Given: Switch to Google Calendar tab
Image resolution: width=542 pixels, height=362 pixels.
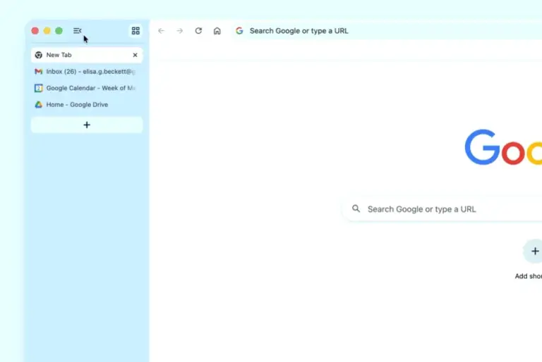Looking at the screenshot, I should coord(87,88).
